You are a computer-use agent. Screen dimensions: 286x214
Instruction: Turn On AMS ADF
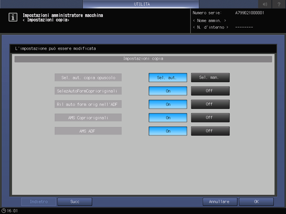tap(168, 131)
